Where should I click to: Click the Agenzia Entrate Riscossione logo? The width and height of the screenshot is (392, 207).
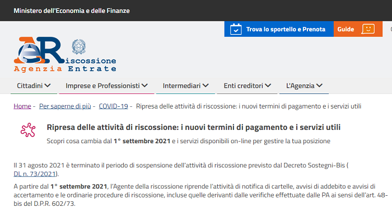click(x=65, y=55)
